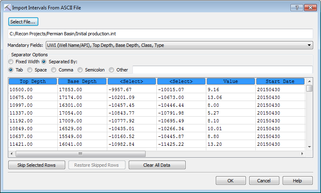The width and height of the screenshot is (321, 193).
Task: Open the Start Date column header selector
Action: (280, 81)
